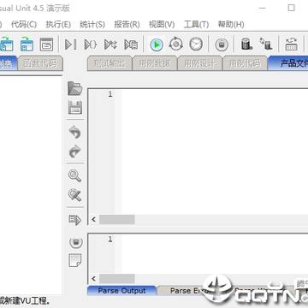Open the 执行(E) menu
Screen dimensions: 308x308
click(x=58, y=24)
